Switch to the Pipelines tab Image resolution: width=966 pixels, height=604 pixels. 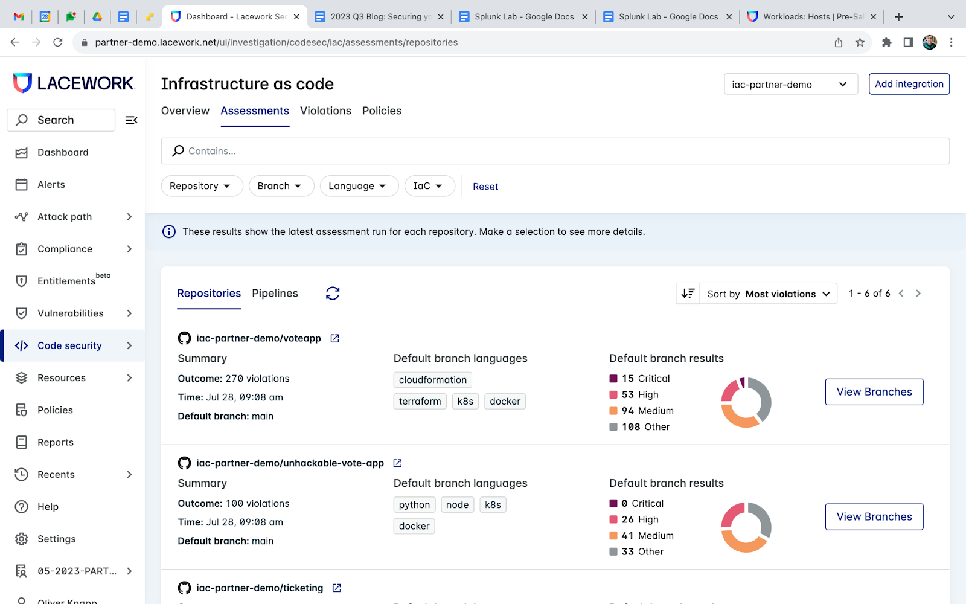[x=275, y=294]
